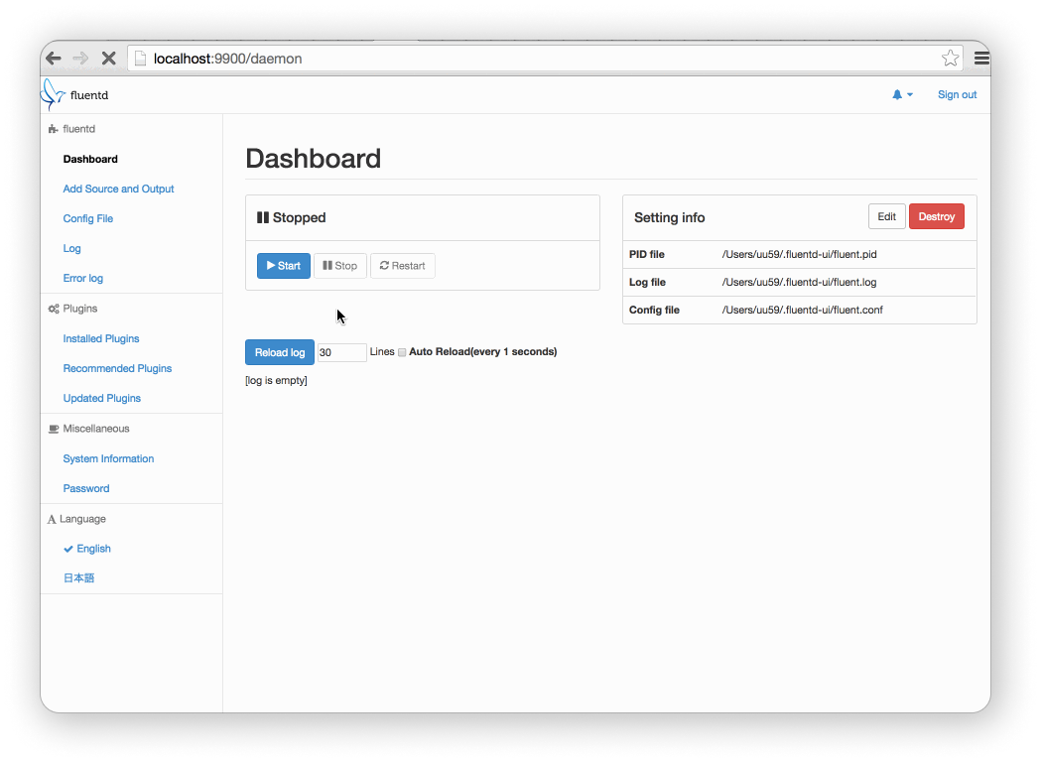The height and width of the screenshot is (763, 1041).
Task: Go to Config File page
Action: click(87, 218)
